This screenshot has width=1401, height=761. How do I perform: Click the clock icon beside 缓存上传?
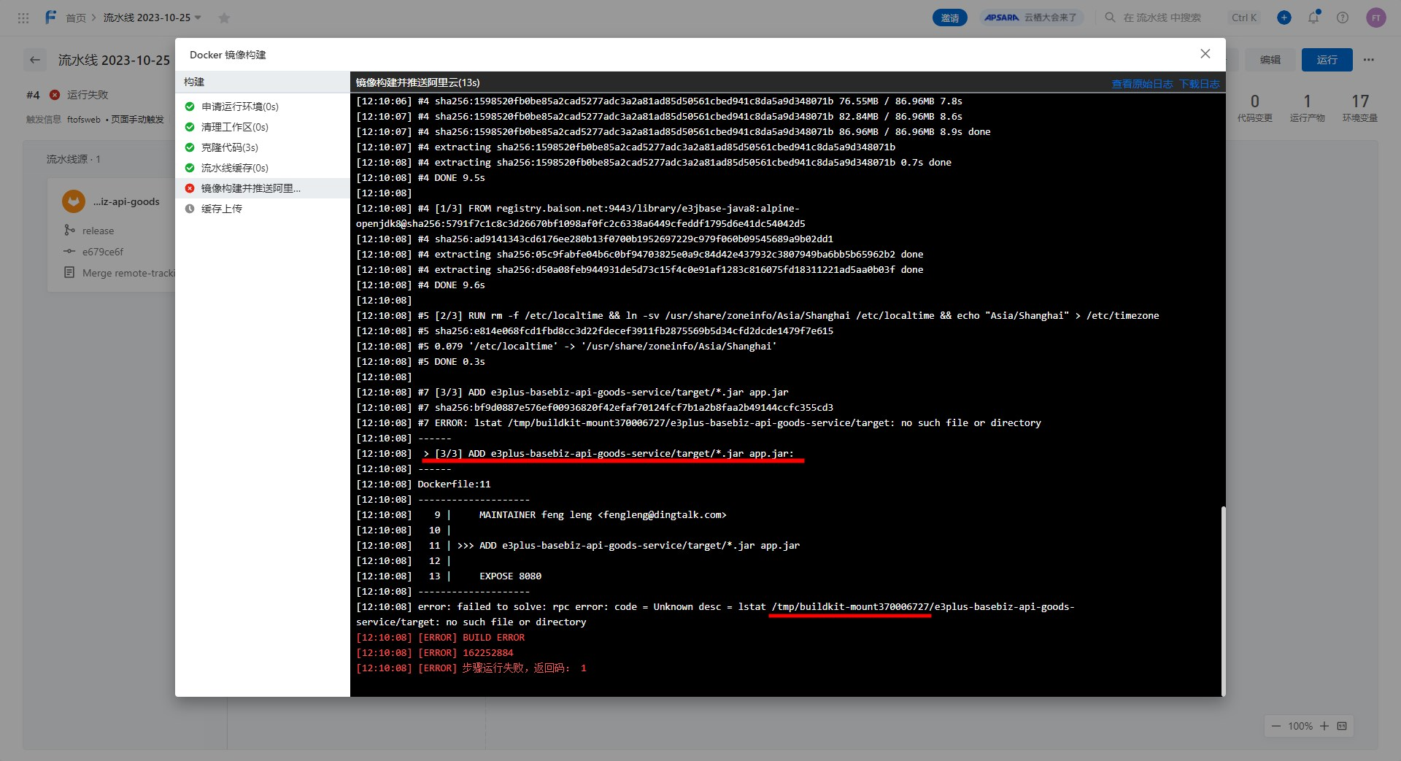pyautogui.click(x=190, y=209)
